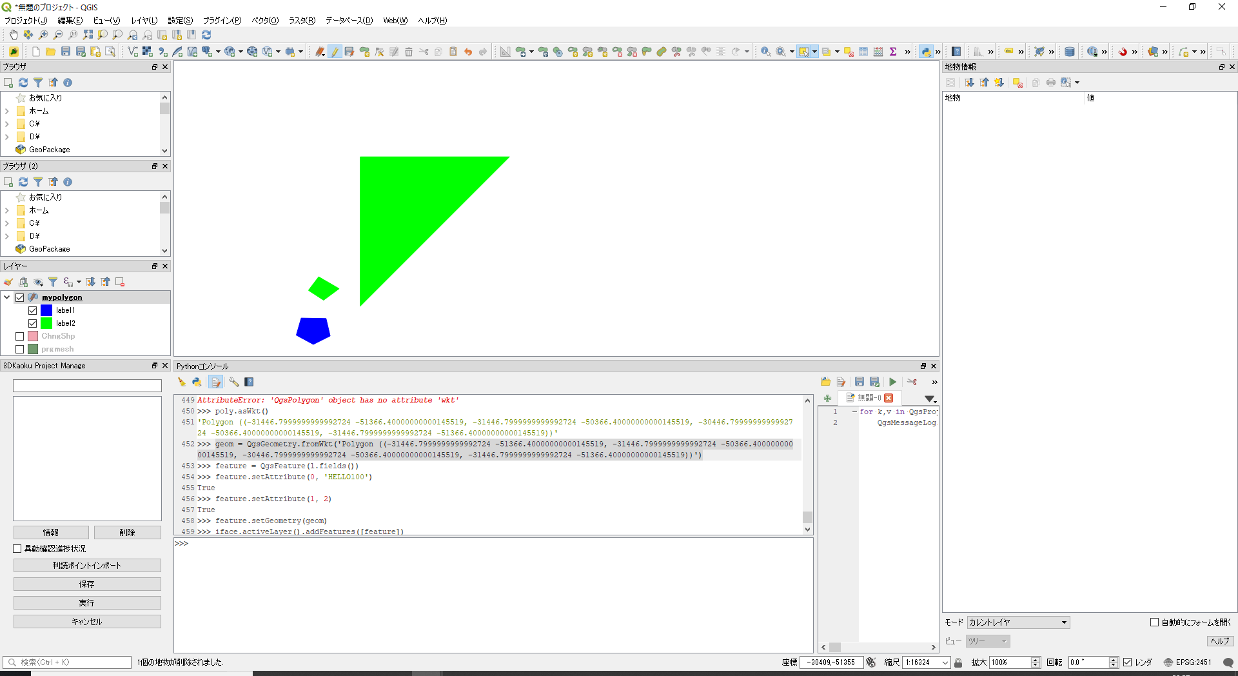Open the モード カレントレイヤ dropdown

point(1018,622)
